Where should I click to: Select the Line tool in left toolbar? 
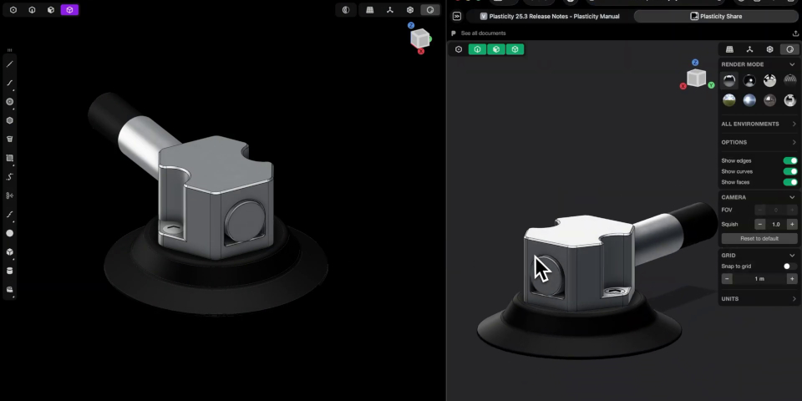tap(10, 64)
